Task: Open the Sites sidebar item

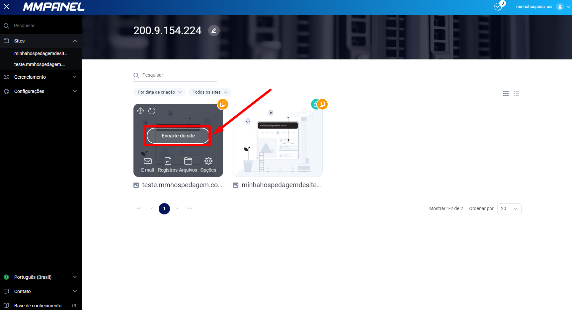Action: pyautogui.click(x=41, y=41)
